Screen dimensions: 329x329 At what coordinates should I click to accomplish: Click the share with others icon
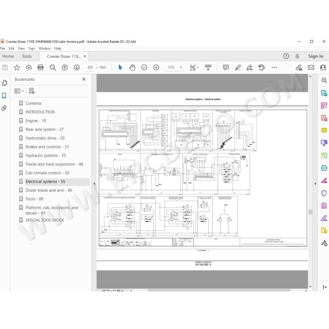[x=323, y=67]
